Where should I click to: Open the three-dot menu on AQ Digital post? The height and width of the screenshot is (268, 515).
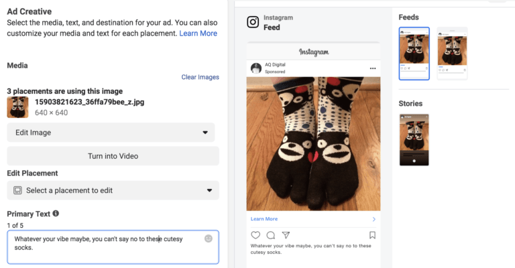[373, 68]
